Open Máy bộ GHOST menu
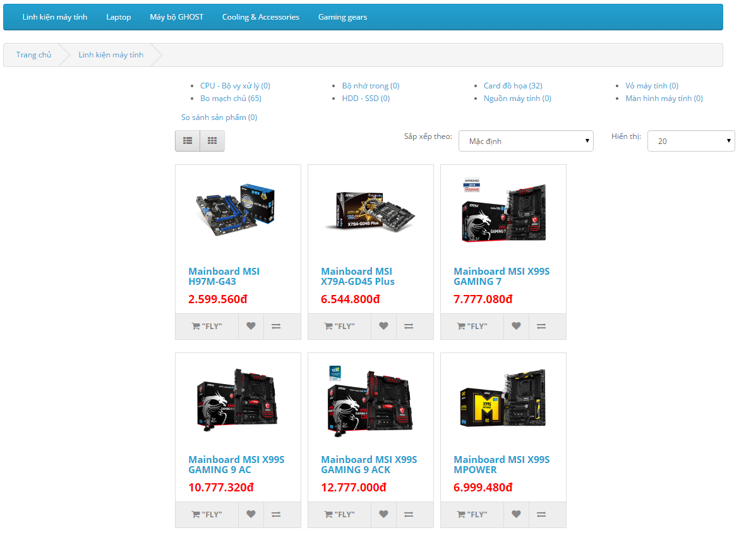739x535 pixels. (177, 17)
